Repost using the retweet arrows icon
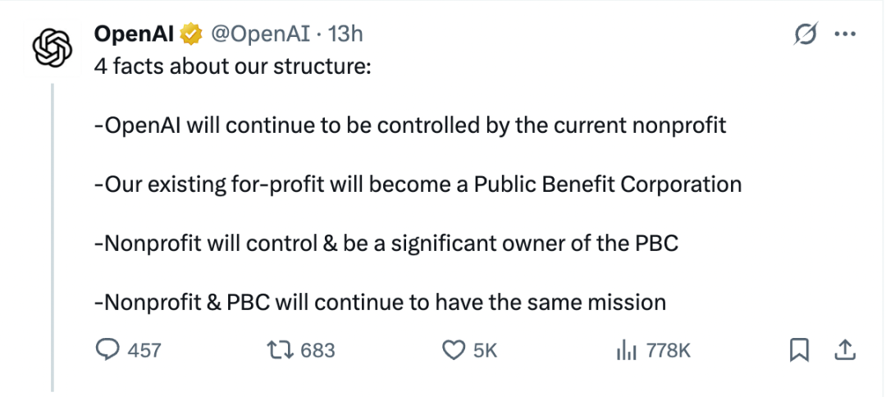 click(x=281, y=351)
